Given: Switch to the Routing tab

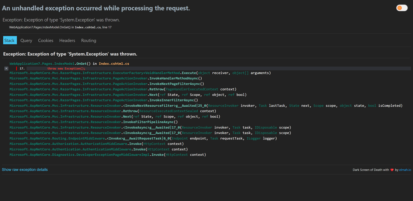Looking at the screenshot, I should [x=88, y=40].
